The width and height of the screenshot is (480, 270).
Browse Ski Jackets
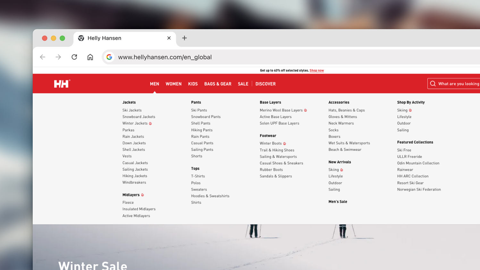tap(132, 110)
